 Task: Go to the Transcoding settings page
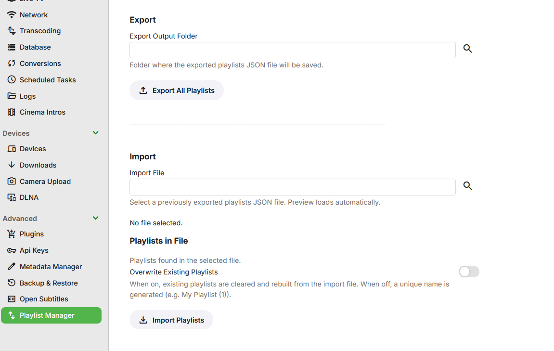click(40, 31)
